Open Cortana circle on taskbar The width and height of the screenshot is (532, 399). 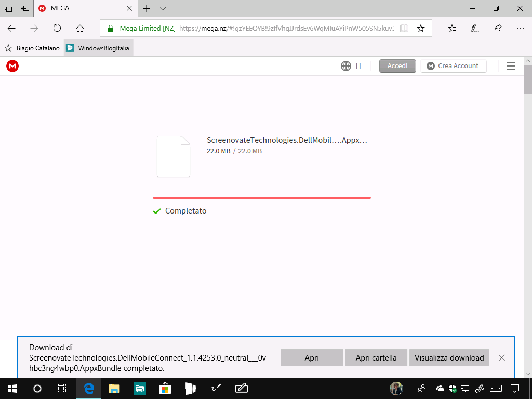pos(37,389)
